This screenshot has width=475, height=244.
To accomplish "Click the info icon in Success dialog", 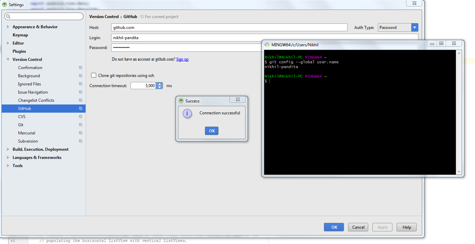I will 187,113.
